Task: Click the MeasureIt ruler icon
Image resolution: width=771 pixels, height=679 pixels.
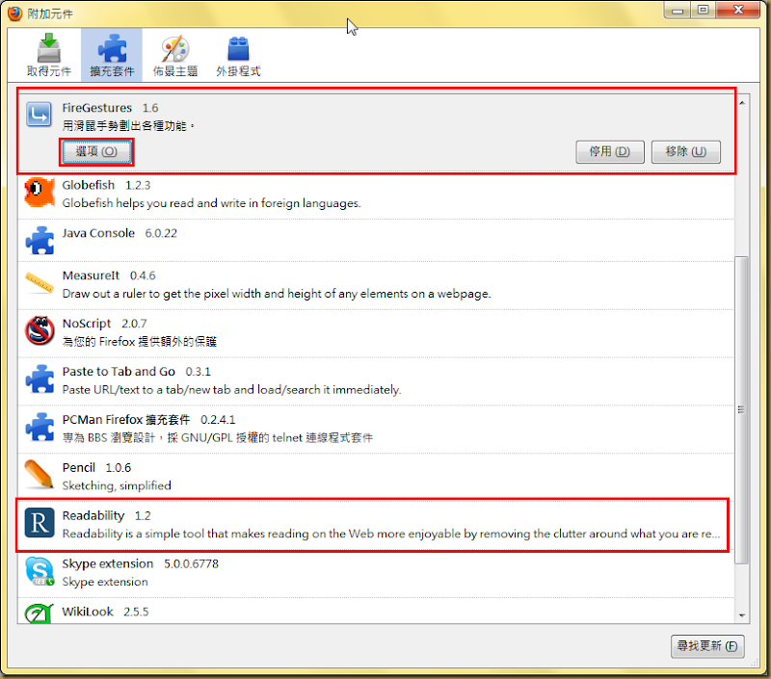Action: (x=40, y=282)
